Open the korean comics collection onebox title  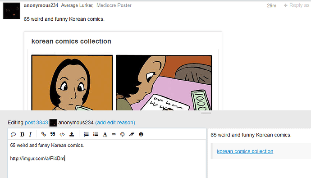(x=71, y=41)
